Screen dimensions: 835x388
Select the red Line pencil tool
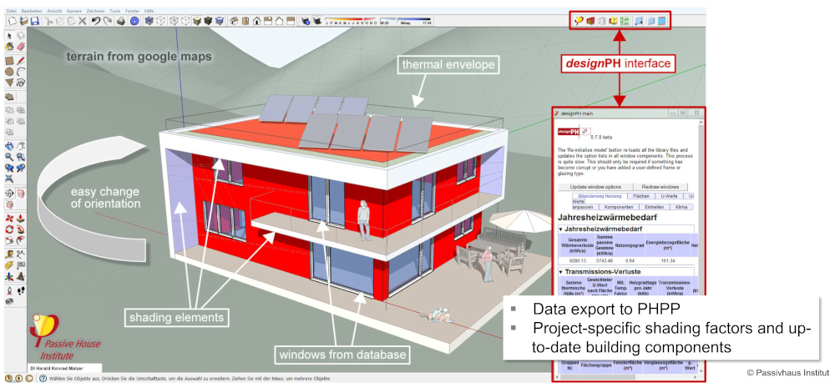pyautogui.click(x=21, y=61)
